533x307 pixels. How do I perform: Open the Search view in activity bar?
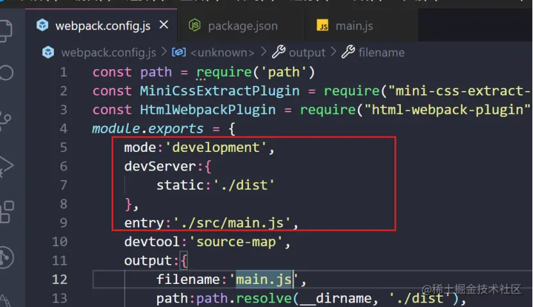tap(6, 72)
